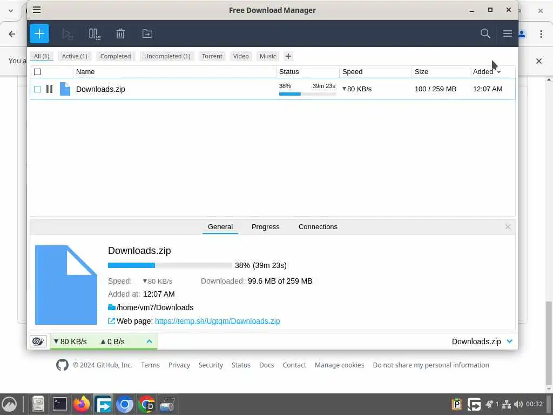Image resolution: width=553 pixels, height=415 pixels.
Task: Open GitHub footer Security link
Action: [x=211, y=365]
